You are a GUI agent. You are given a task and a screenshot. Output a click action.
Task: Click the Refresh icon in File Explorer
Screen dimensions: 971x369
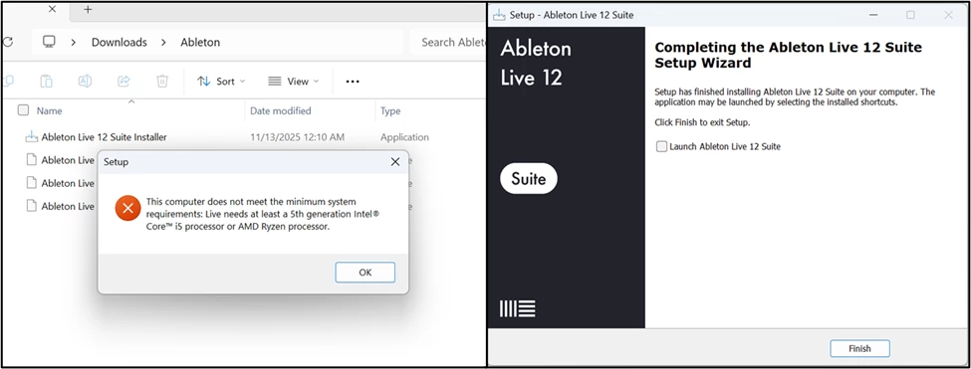(x=7, y=42)
